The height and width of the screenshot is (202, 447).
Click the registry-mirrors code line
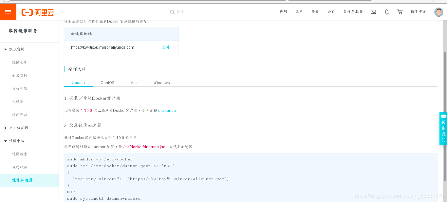click(151, 179)
